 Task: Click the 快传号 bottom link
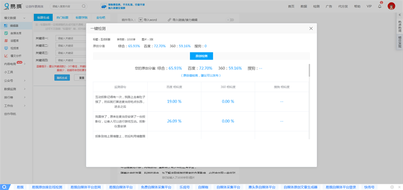click(369, 187)
